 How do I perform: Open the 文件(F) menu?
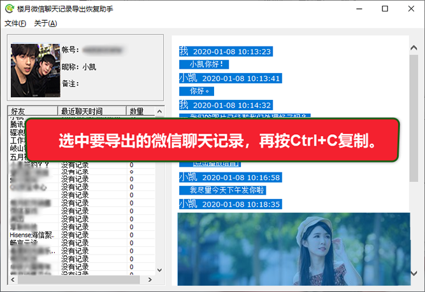(x=15, y=24)
